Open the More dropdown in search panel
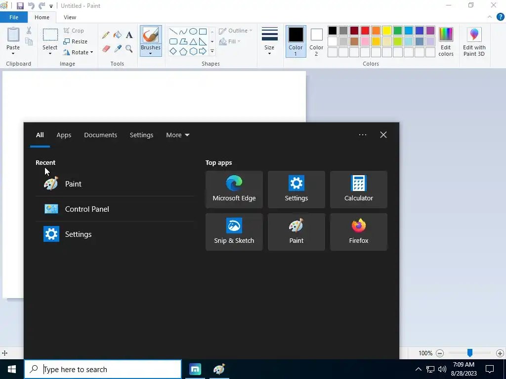Viewport: 506px width, 379px height. coord(177,135)
